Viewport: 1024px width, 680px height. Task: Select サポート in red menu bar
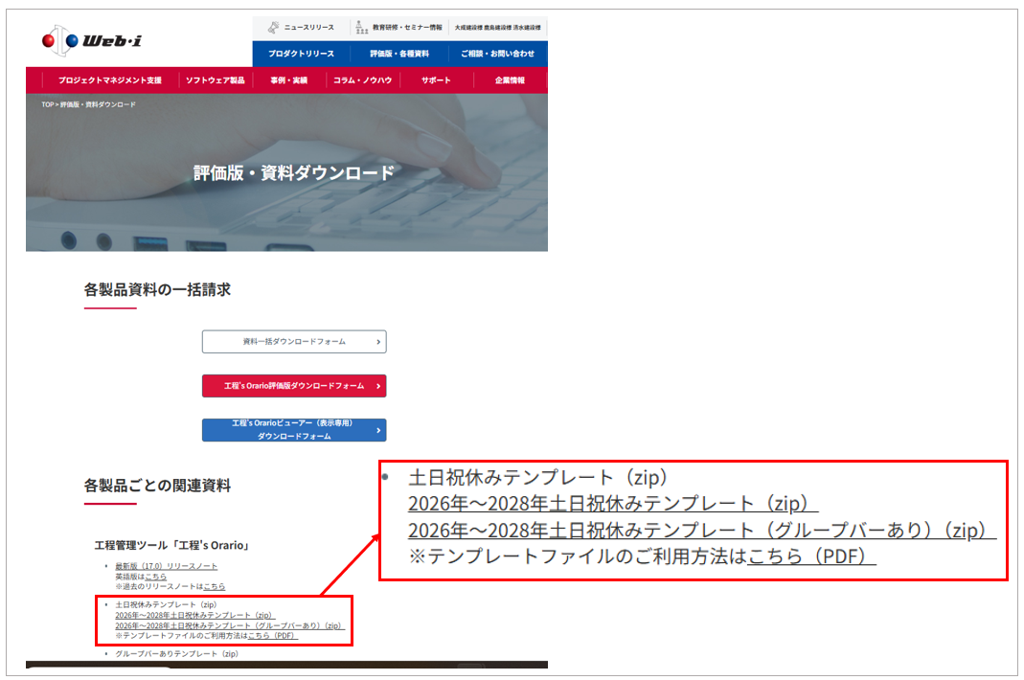[436, 80]
